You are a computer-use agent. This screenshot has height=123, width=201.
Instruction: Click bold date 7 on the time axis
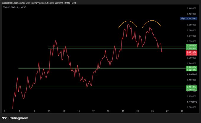click(x=20, y=111)
